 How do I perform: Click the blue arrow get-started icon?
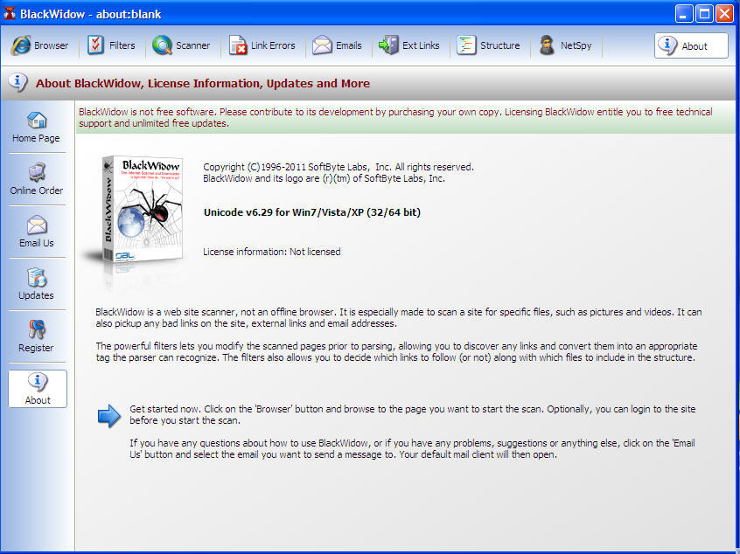tap(109, 416)
